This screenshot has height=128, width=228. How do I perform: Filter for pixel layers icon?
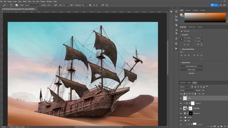point(192,87)
